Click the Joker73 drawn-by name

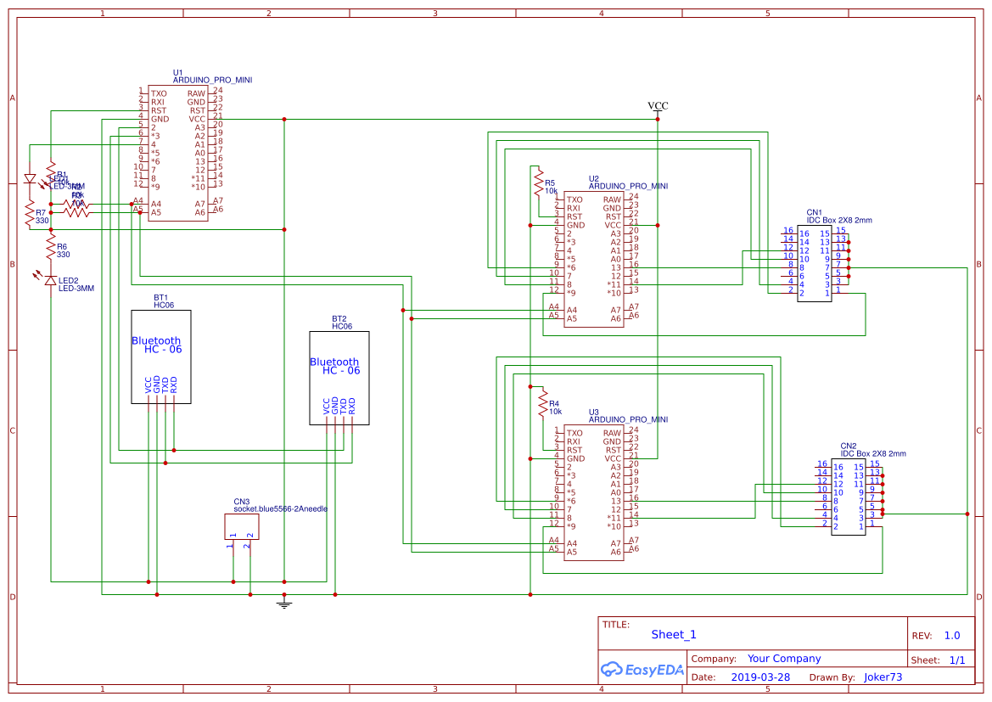point(883,677)
